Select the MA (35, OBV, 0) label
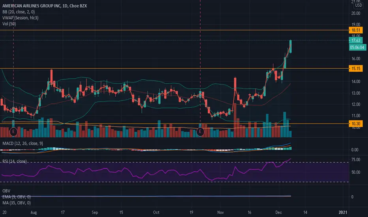This screenshot has width=368, height=217. click(x=17, y=203)
